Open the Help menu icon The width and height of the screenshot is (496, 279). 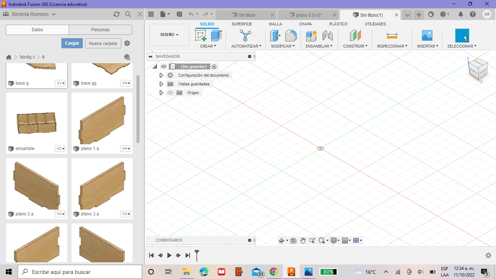point(472,15)
